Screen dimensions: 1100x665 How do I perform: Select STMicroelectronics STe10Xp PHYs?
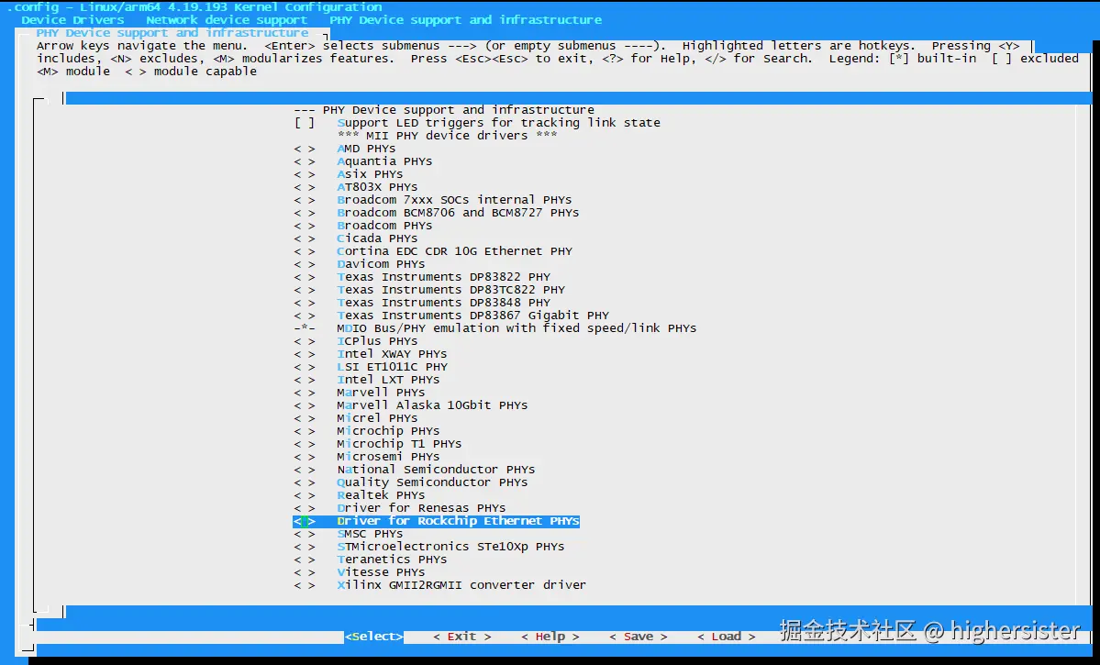(x=429, y=548)
